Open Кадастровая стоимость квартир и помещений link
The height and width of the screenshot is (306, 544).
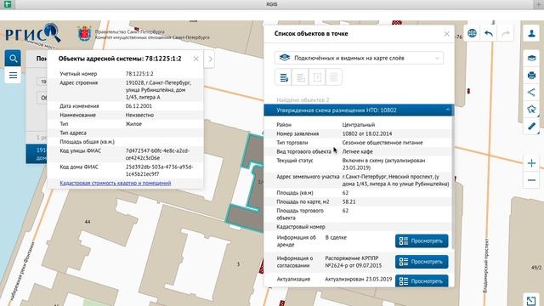pyautogui.click(x=116, y=183)
